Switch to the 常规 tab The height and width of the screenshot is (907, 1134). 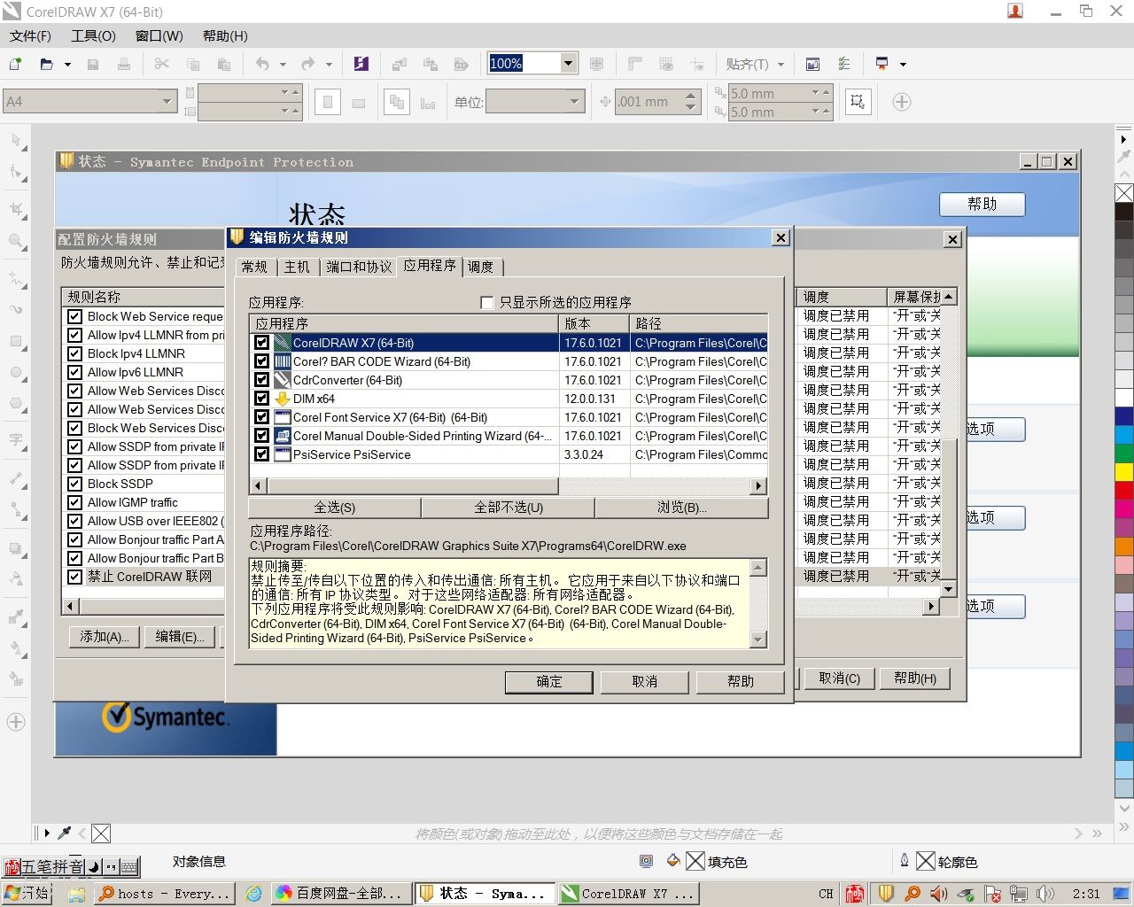click(254, 267)
